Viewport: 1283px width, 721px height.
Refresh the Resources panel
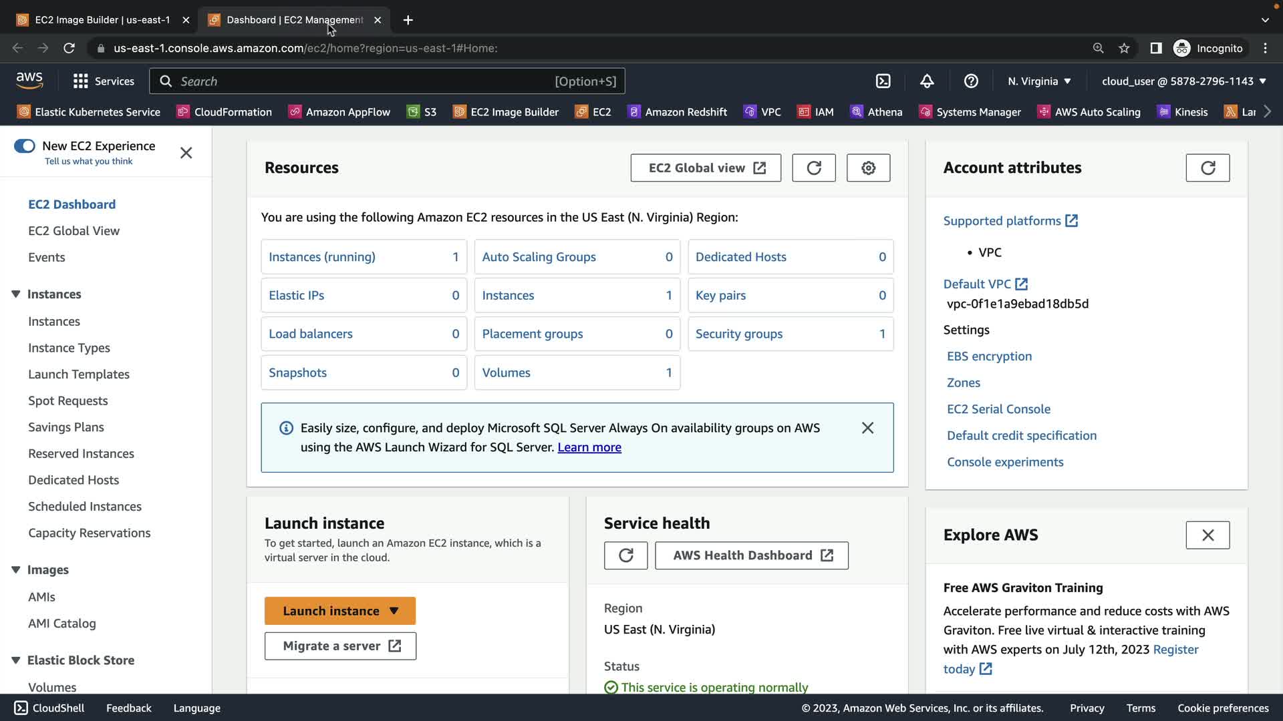[x=813, y=168]
